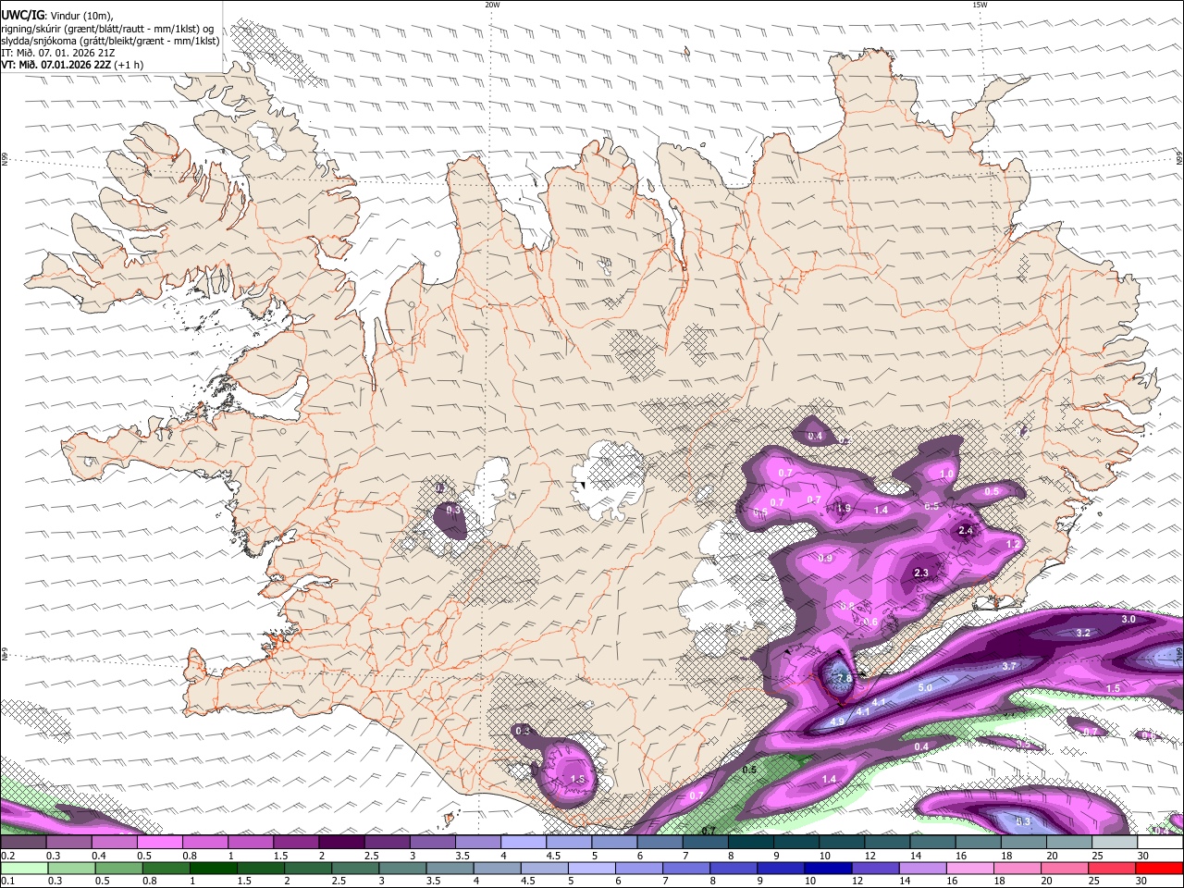This screenshot has height=888, width=1184.
Task: Click the UWC/IG title label
Action: point(21,15)
